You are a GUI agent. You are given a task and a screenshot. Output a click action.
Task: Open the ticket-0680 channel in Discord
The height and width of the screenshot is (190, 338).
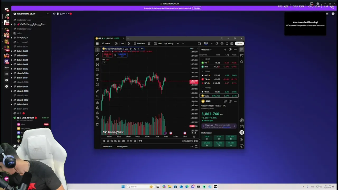click(22, 51)
